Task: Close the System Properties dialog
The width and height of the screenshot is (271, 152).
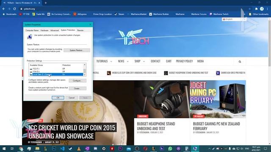Action: (90, 24)
